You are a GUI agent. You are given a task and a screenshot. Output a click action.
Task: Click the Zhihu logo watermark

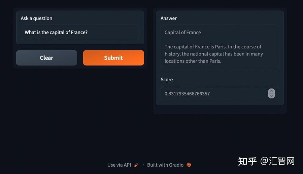[247, 161]
